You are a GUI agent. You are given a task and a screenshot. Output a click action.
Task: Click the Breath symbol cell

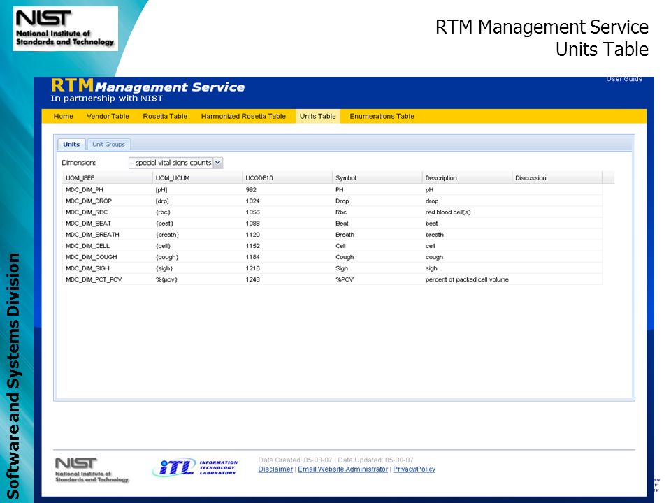pyautogui.click(x=345, y=235)
